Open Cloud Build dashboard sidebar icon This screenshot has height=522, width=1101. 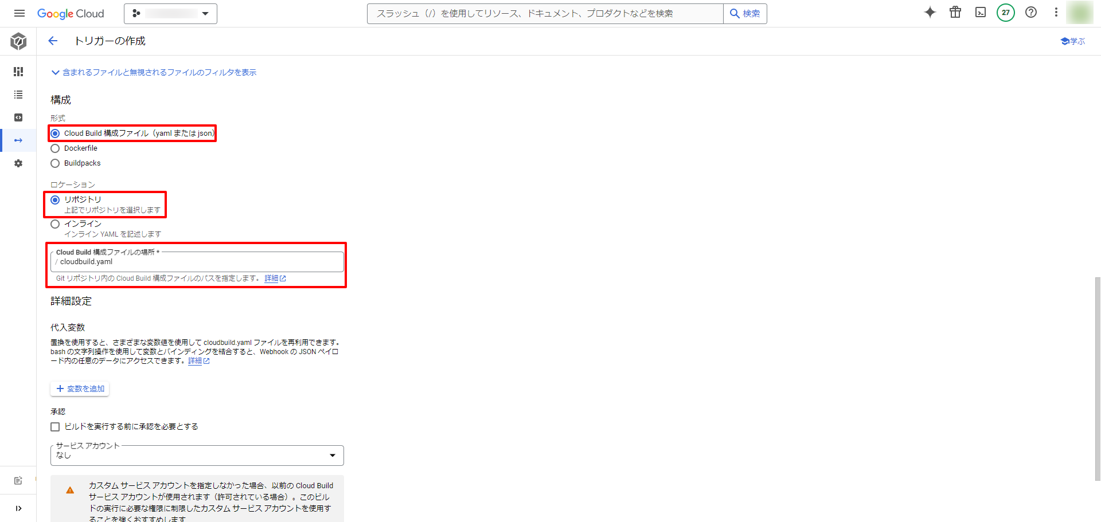pyautogui.click(x=18, y=72)
